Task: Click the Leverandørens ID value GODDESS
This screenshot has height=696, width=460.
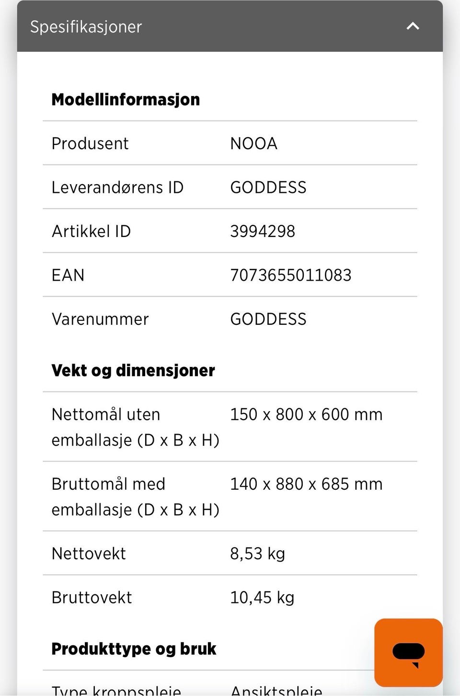Action: pyautogui.click(x=268, y=187)
